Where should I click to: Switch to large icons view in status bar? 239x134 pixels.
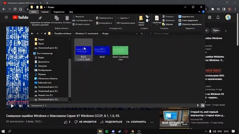click(x=202, y=105)
